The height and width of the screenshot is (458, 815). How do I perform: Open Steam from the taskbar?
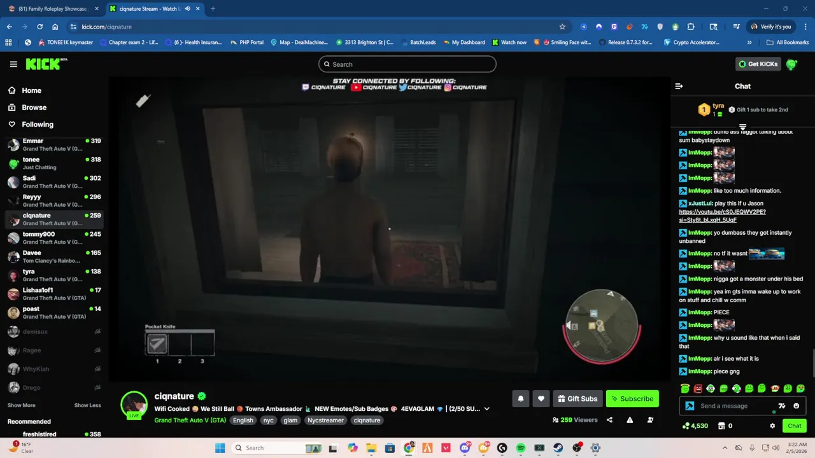click(x=558, y=448)
